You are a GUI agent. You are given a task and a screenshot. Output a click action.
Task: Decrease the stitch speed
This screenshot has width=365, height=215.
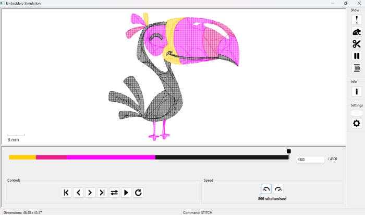click(266, 189)
